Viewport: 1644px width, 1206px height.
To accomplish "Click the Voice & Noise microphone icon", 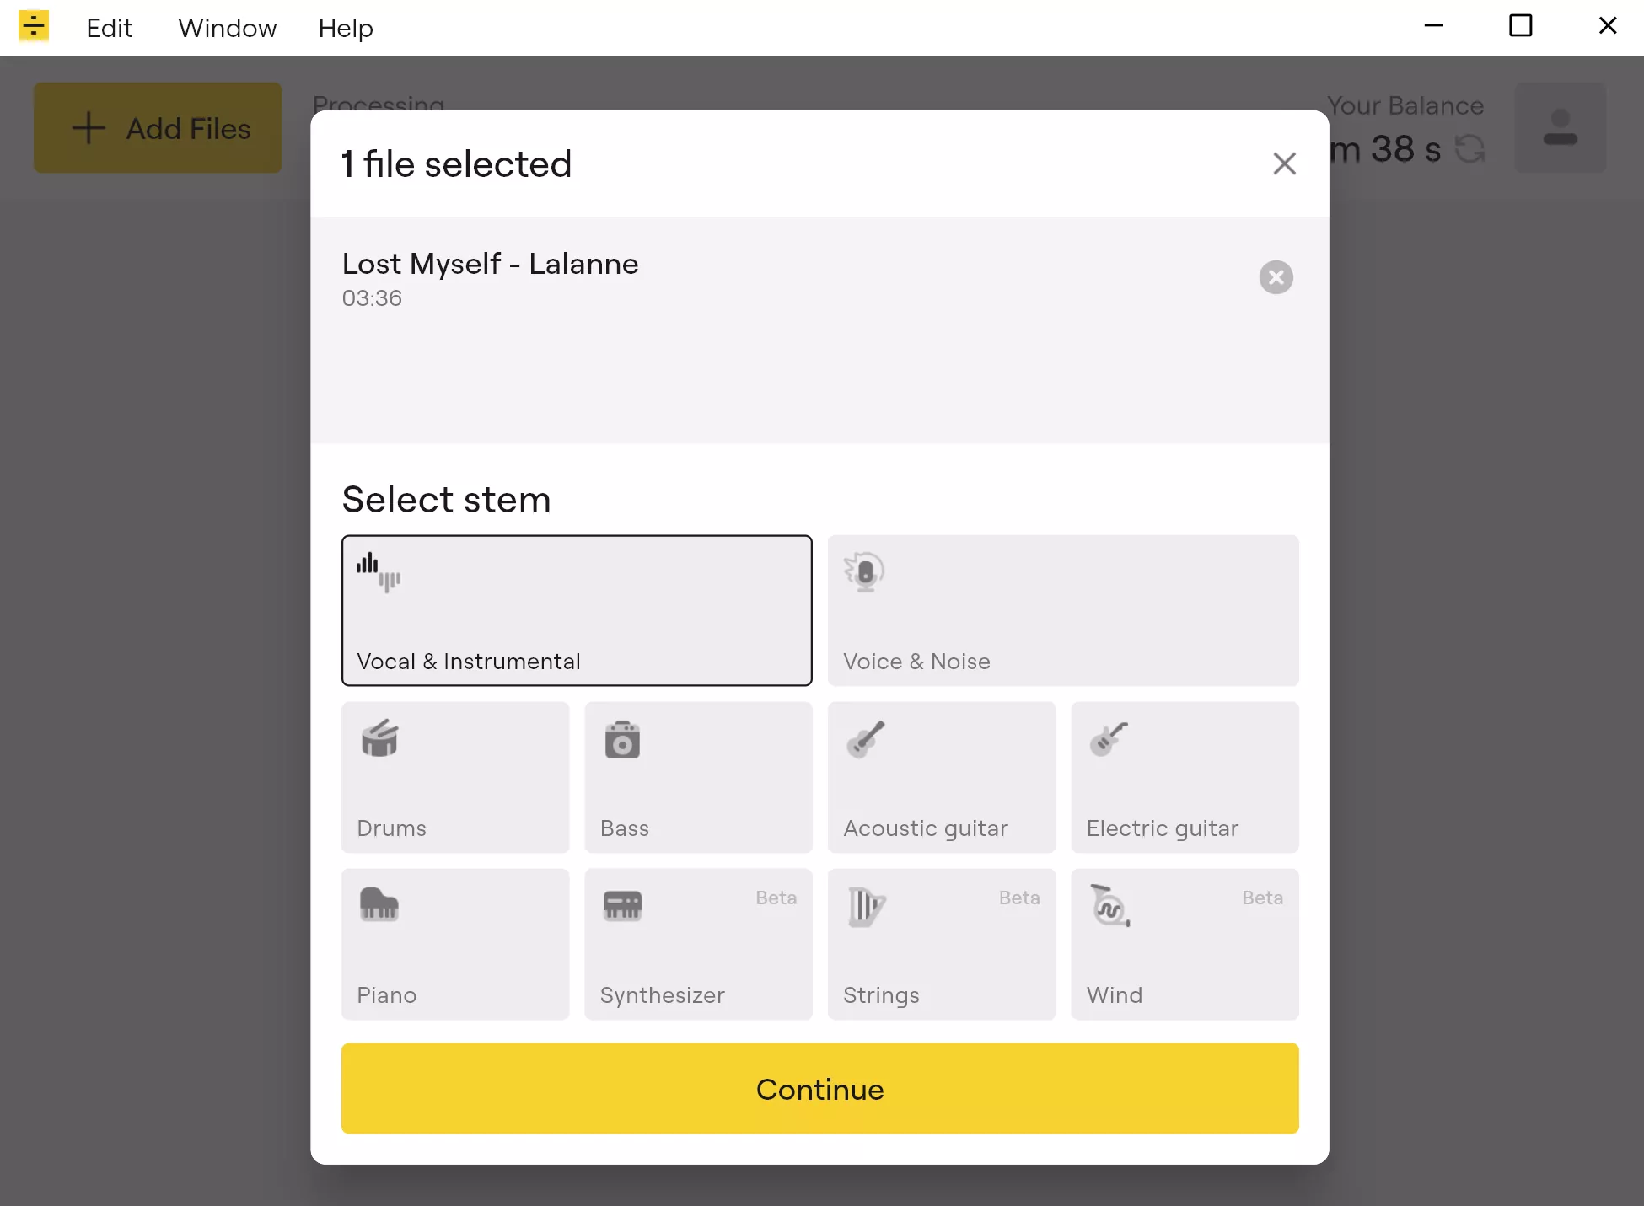I will coord(864,572).
